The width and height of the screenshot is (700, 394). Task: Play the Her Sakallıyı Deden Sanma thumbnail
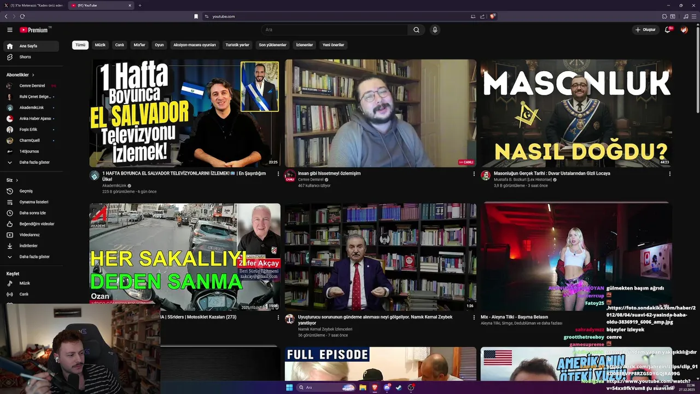tap(185, 257)
